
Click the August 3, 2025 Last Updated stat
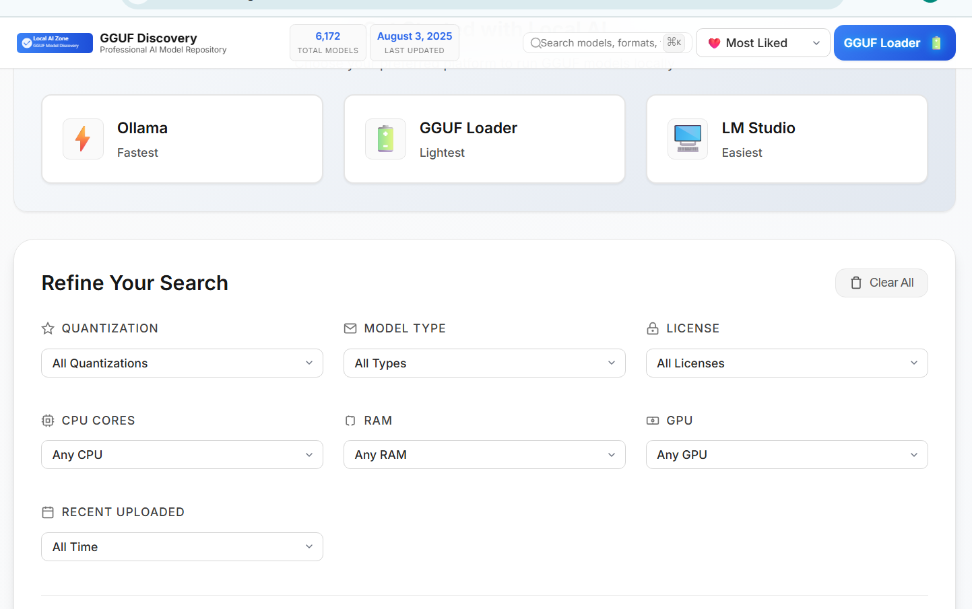click(x=414, y=43)
